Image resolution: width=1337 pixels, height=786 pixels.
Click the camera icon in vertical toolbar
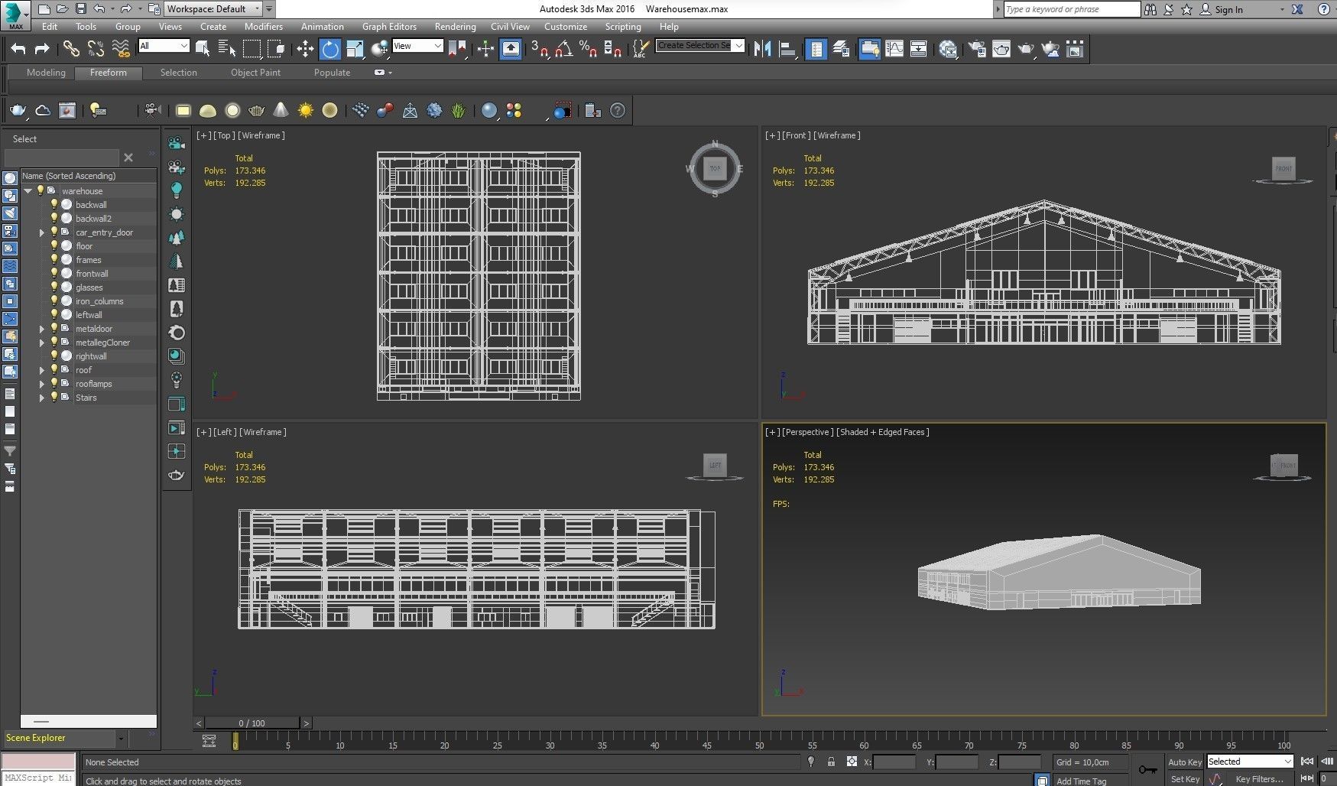click(177, 143)
